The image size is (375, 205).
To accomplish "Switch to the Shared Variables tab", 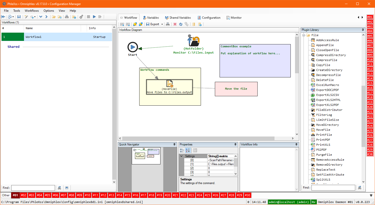I will (178, 18).
